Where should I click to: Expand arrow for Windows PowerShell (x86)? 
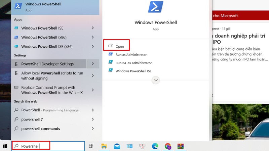point(93,37)
